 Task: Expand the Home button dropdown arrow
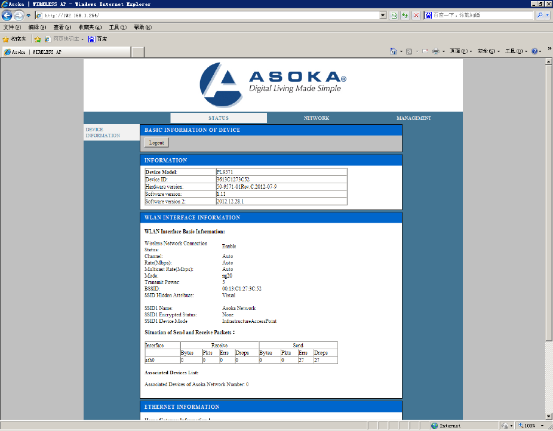coord(401,51)
